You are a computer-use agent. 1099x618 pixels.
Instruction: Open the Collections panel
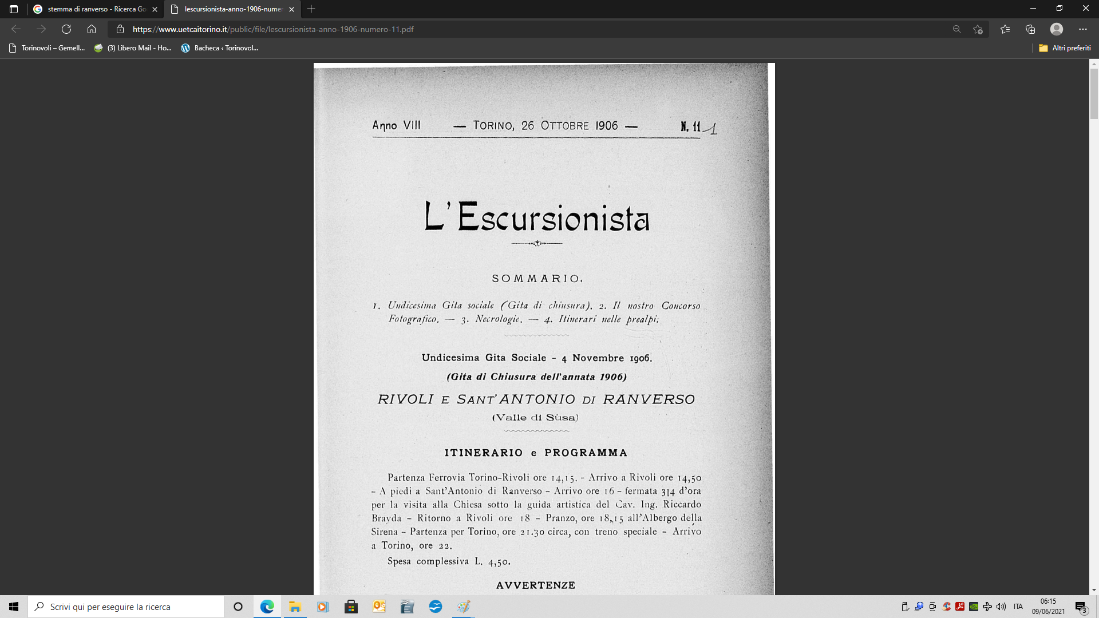(1030, 29)
